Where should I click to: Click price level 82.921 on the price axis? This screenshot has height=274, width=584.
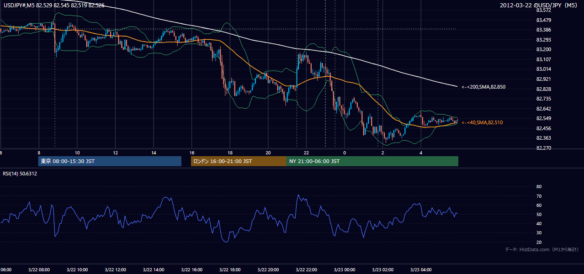point(543,79)
